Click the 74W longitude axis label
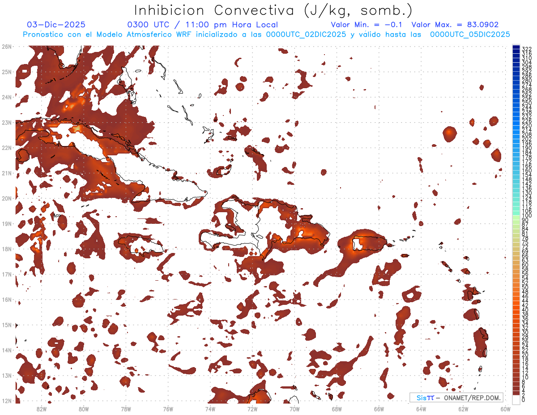This screenshot has height=415, width=537. (x=210, y=409)
